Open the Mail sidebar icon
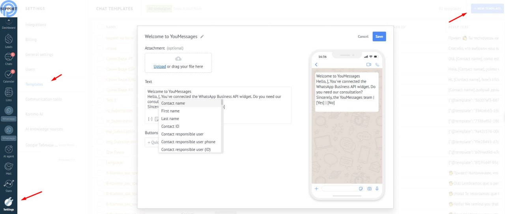This screenshot has width=505, height=214. [9, 168]
